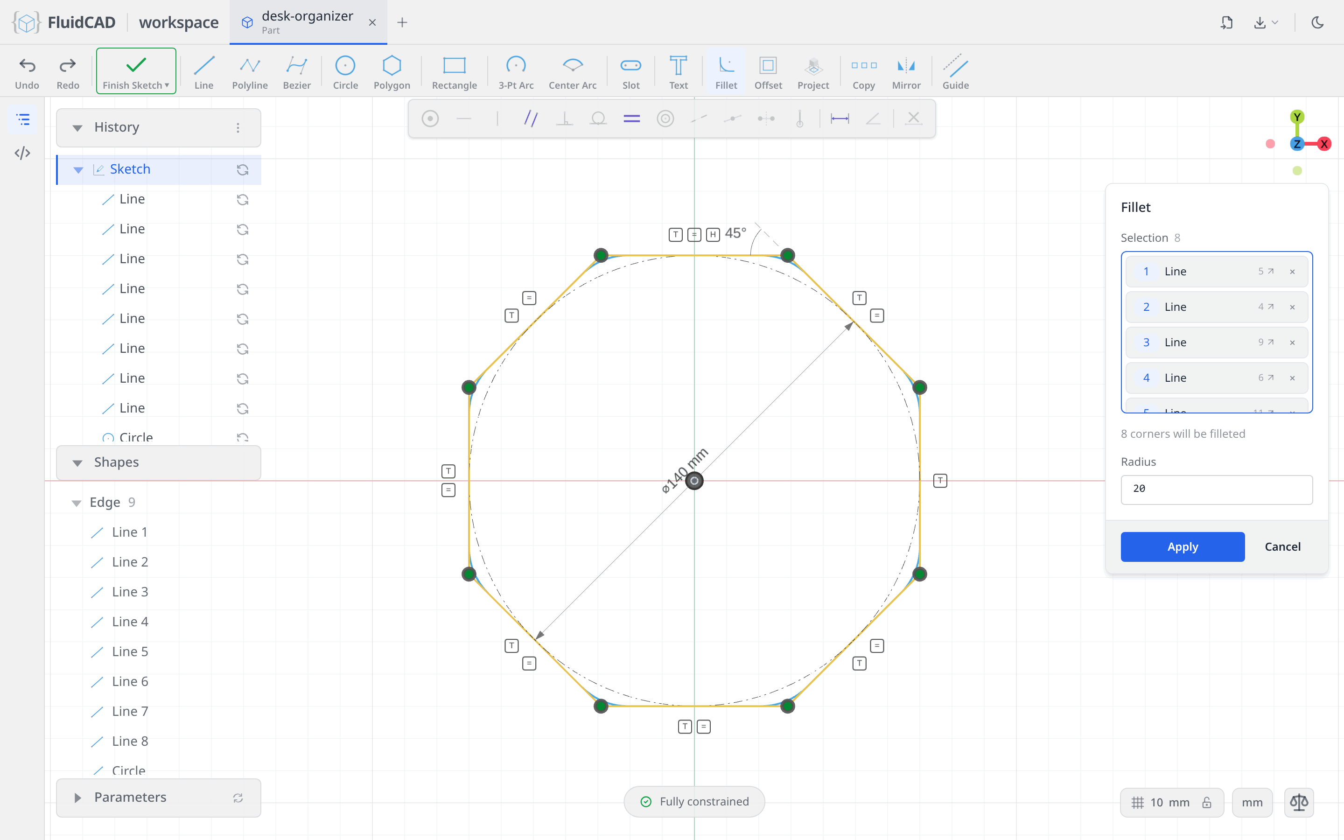
Task: Open the Mirror tool
Action: click(906, 72)
